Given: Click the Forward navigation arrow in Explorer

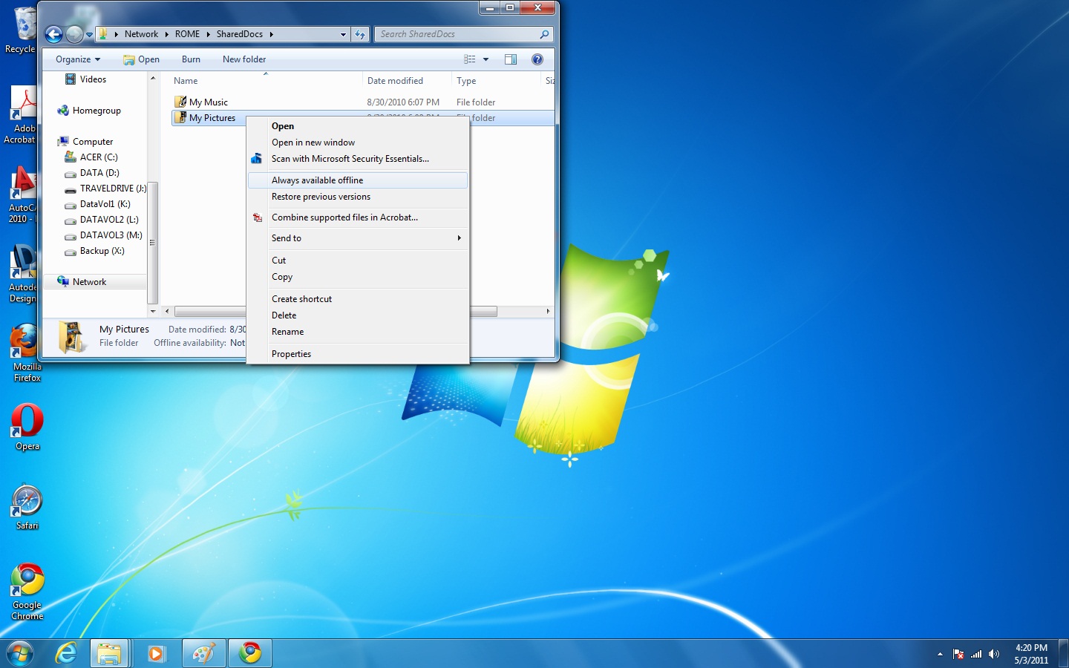Looking at the screenshot, I should (x=74, y=34).
